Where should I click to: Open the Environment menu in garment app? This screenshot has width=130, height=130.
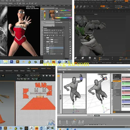tap(9, 71)
